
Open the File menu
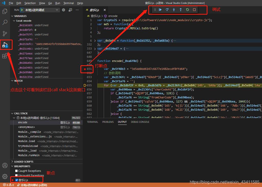tap(11, 3)
